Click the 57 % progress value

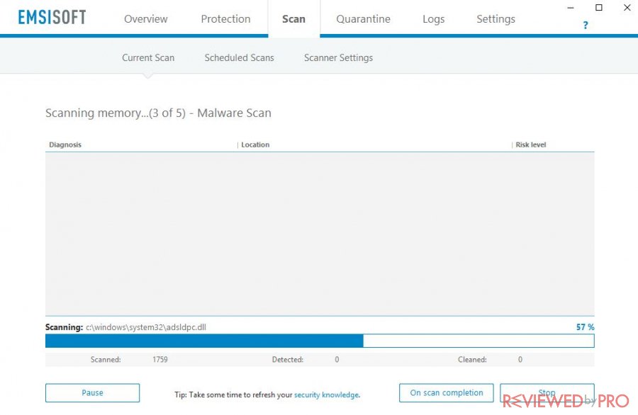585,326
